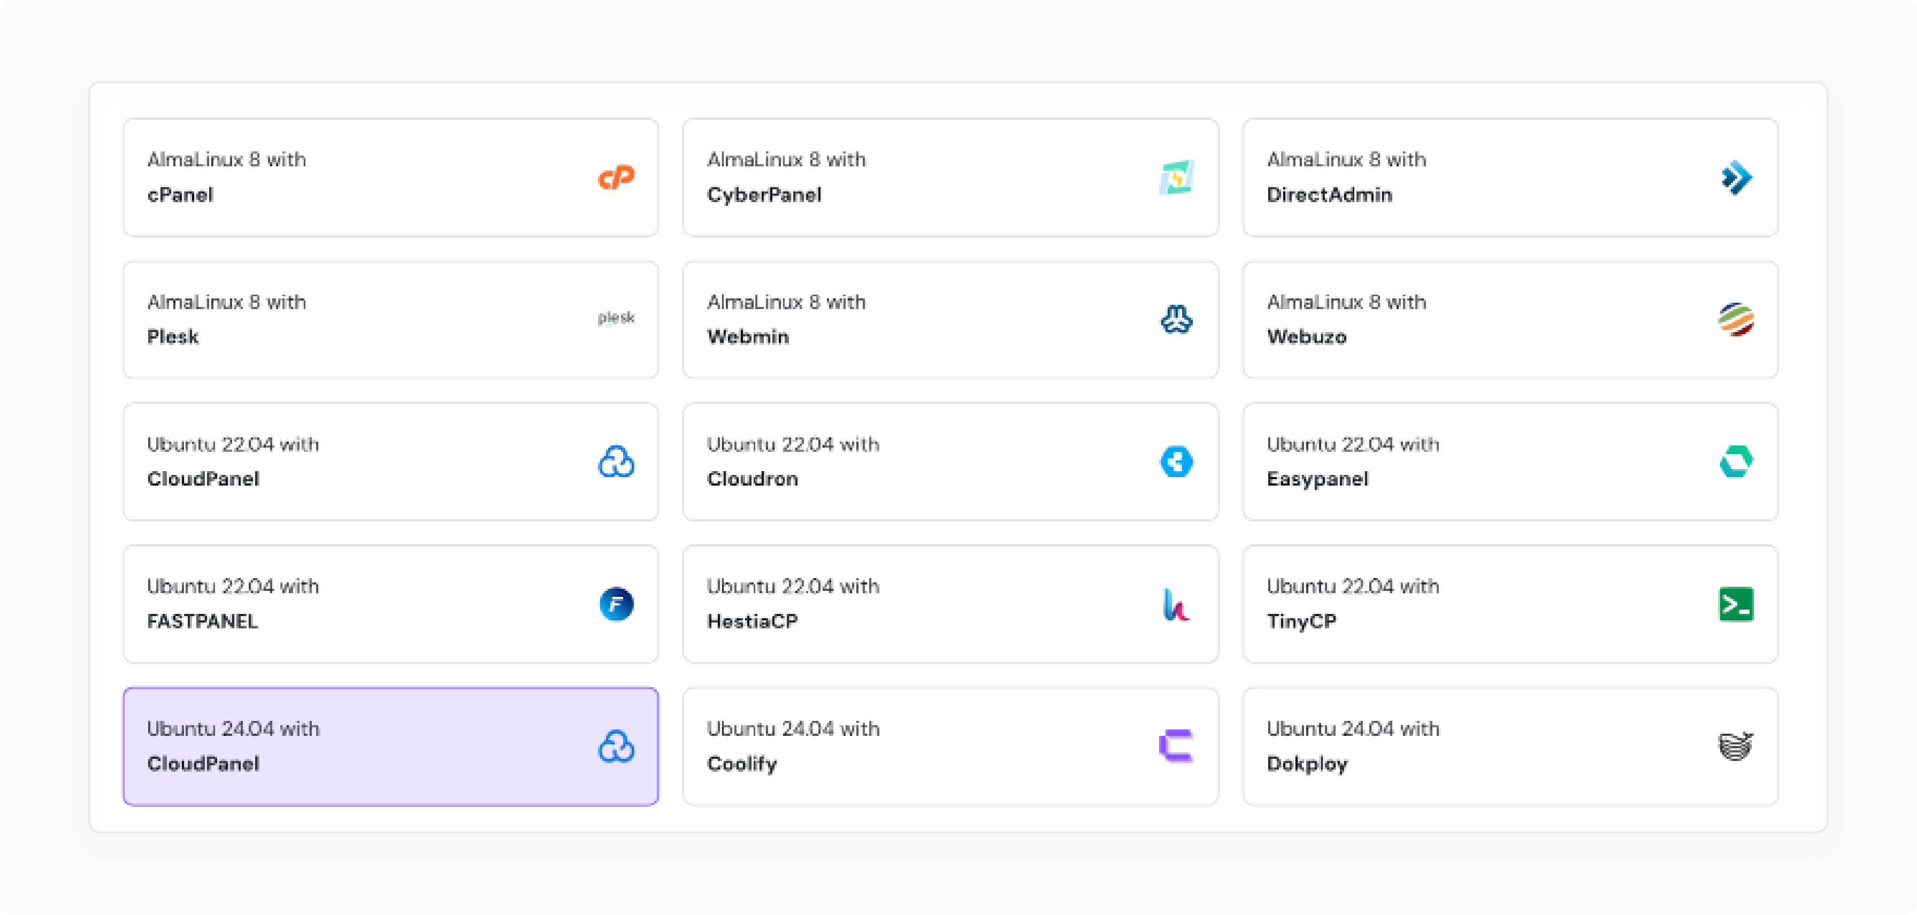Click the bold Coolify name text
Screen dimensions: 1917x915
coord(742,764)
